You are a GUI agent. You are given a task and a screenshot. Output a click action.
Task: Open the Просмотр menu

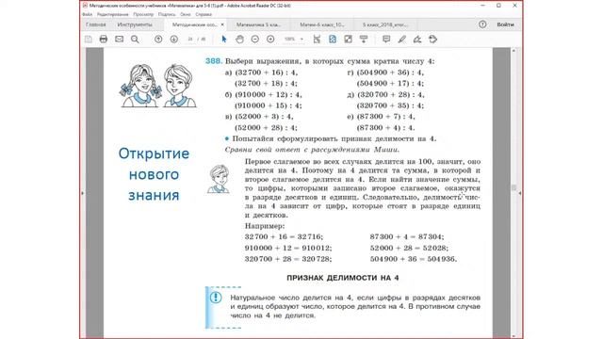pos(143,14)
